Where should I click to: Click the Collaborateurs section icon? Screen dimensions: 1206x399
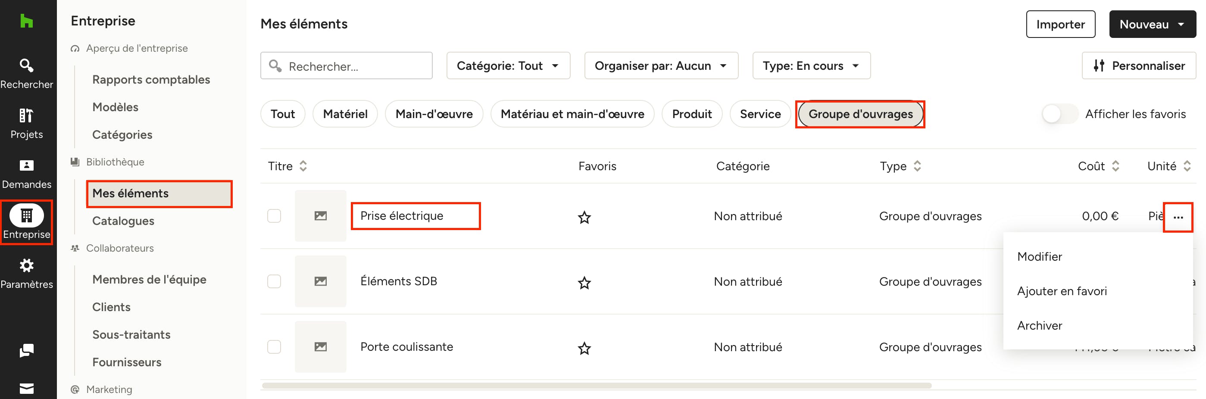point(75,248)
